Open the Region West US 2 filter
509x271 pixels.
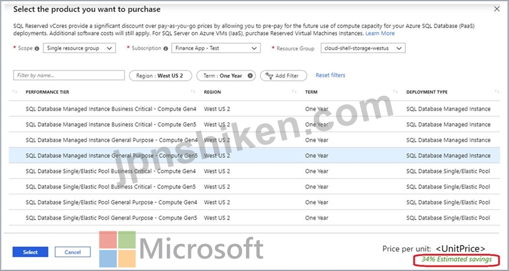[x=161, y=75]
